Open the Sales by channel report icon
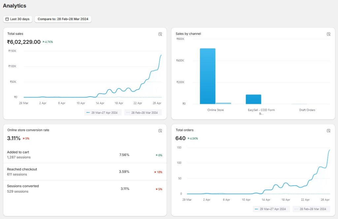The width and height of the screenshot is (338, 219). click(x=328, y=34)
